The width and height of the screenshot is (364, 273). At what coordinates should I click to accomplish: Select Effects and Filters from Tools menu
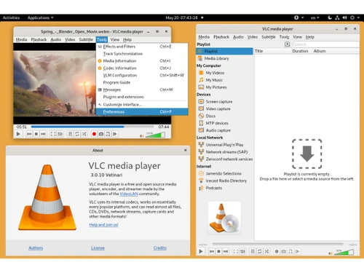click(142, 47)
